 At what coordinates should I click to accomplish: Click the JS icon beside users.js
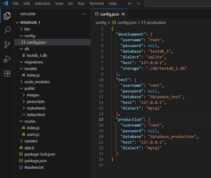[x=23, y=134]
